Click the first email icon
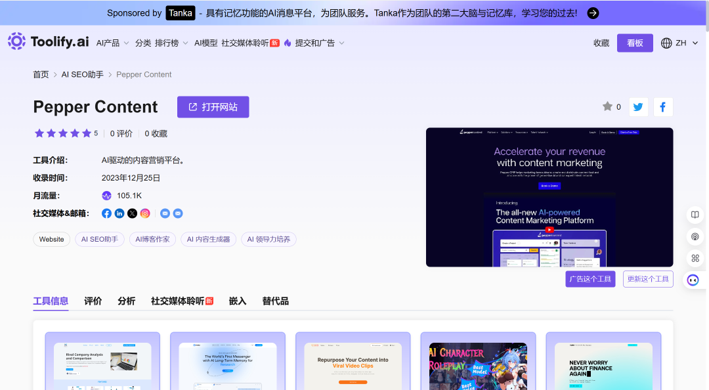 click(x=165, y=213)
